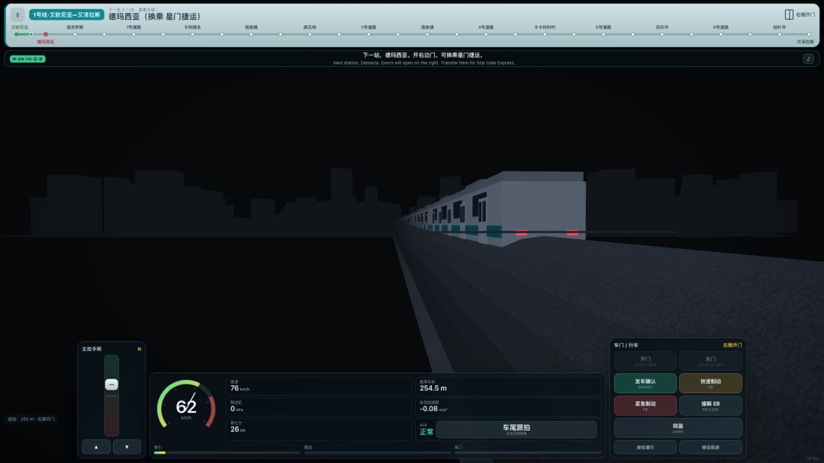Toggle the 右侧开门 door side label in door panel

tap(732, 345)
